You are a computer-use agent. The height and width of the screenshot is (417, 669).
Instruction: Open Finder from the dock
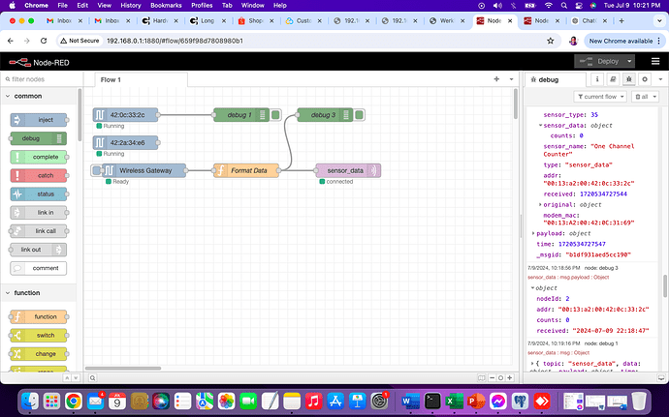[x=32, y=400]
